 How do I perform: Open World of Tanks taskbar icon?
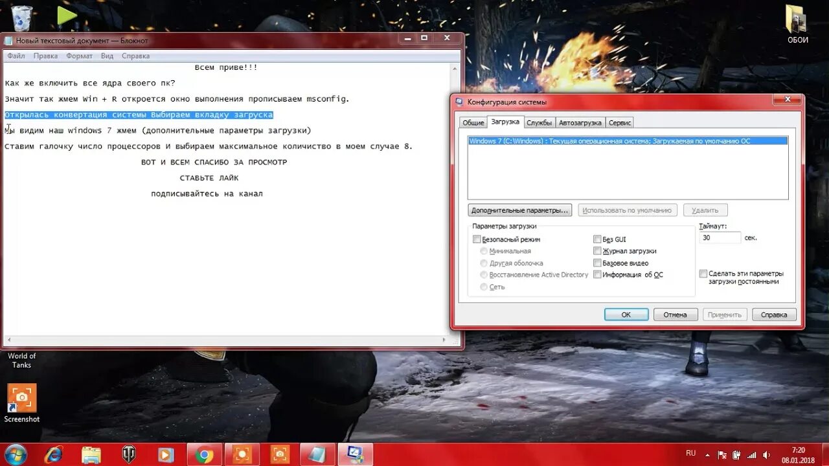[129, 454]
